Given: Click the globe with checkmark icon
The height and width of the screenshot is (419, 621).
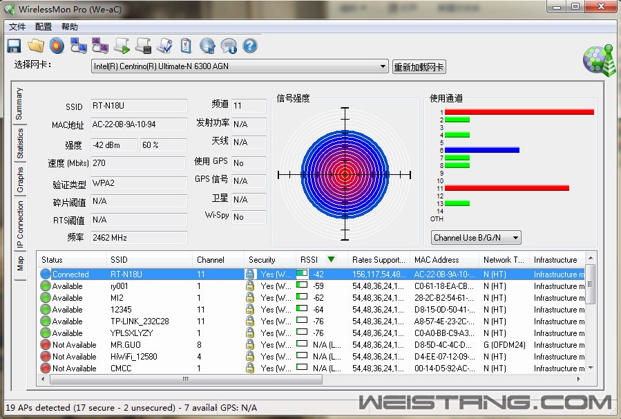Looking at the screenshot, I should tap(207, 46).
